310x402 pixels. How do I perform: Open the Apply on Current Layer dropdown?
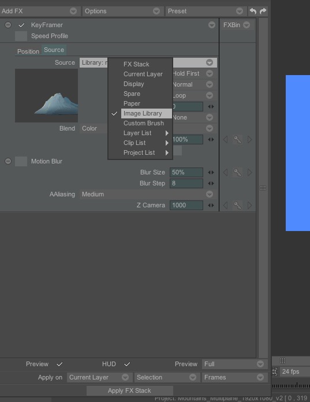click(99, 377)
